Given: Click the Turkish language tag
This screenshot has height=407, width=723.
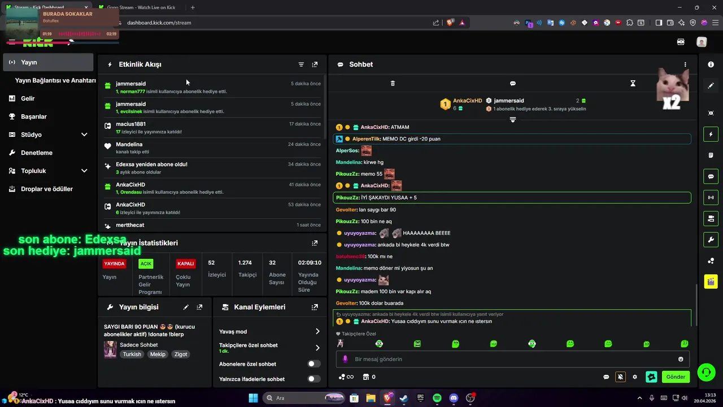Looking at the screenshot, I should click(x=132, y=354).
